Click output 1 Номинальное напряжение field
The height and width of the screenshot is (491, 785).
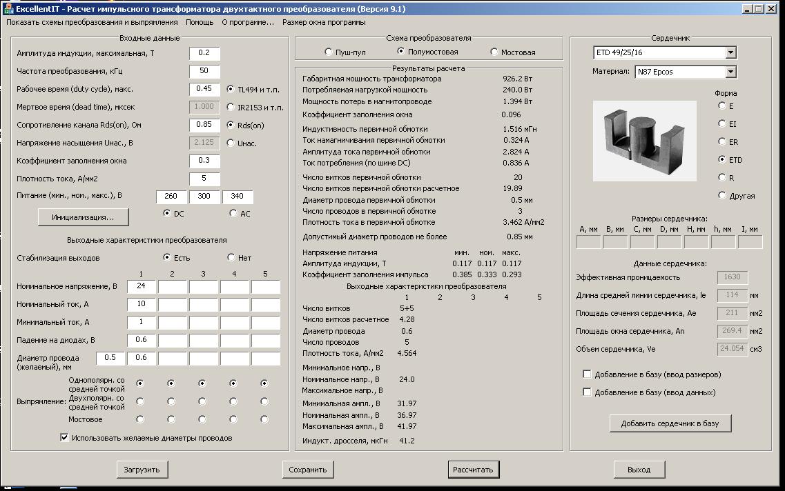[141, 286]
